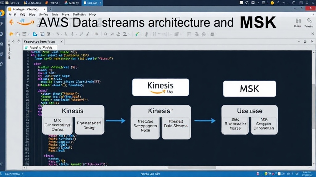Click the yellow notification icon in top bar
Screen dimensions: 316x177
tap(272, 2)
